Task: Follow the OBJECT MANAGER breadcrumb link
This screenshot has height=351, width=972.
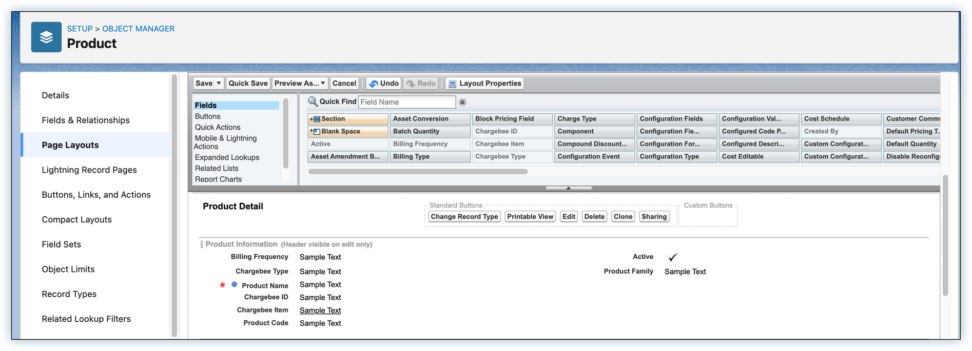Action: tap(138, 29)
